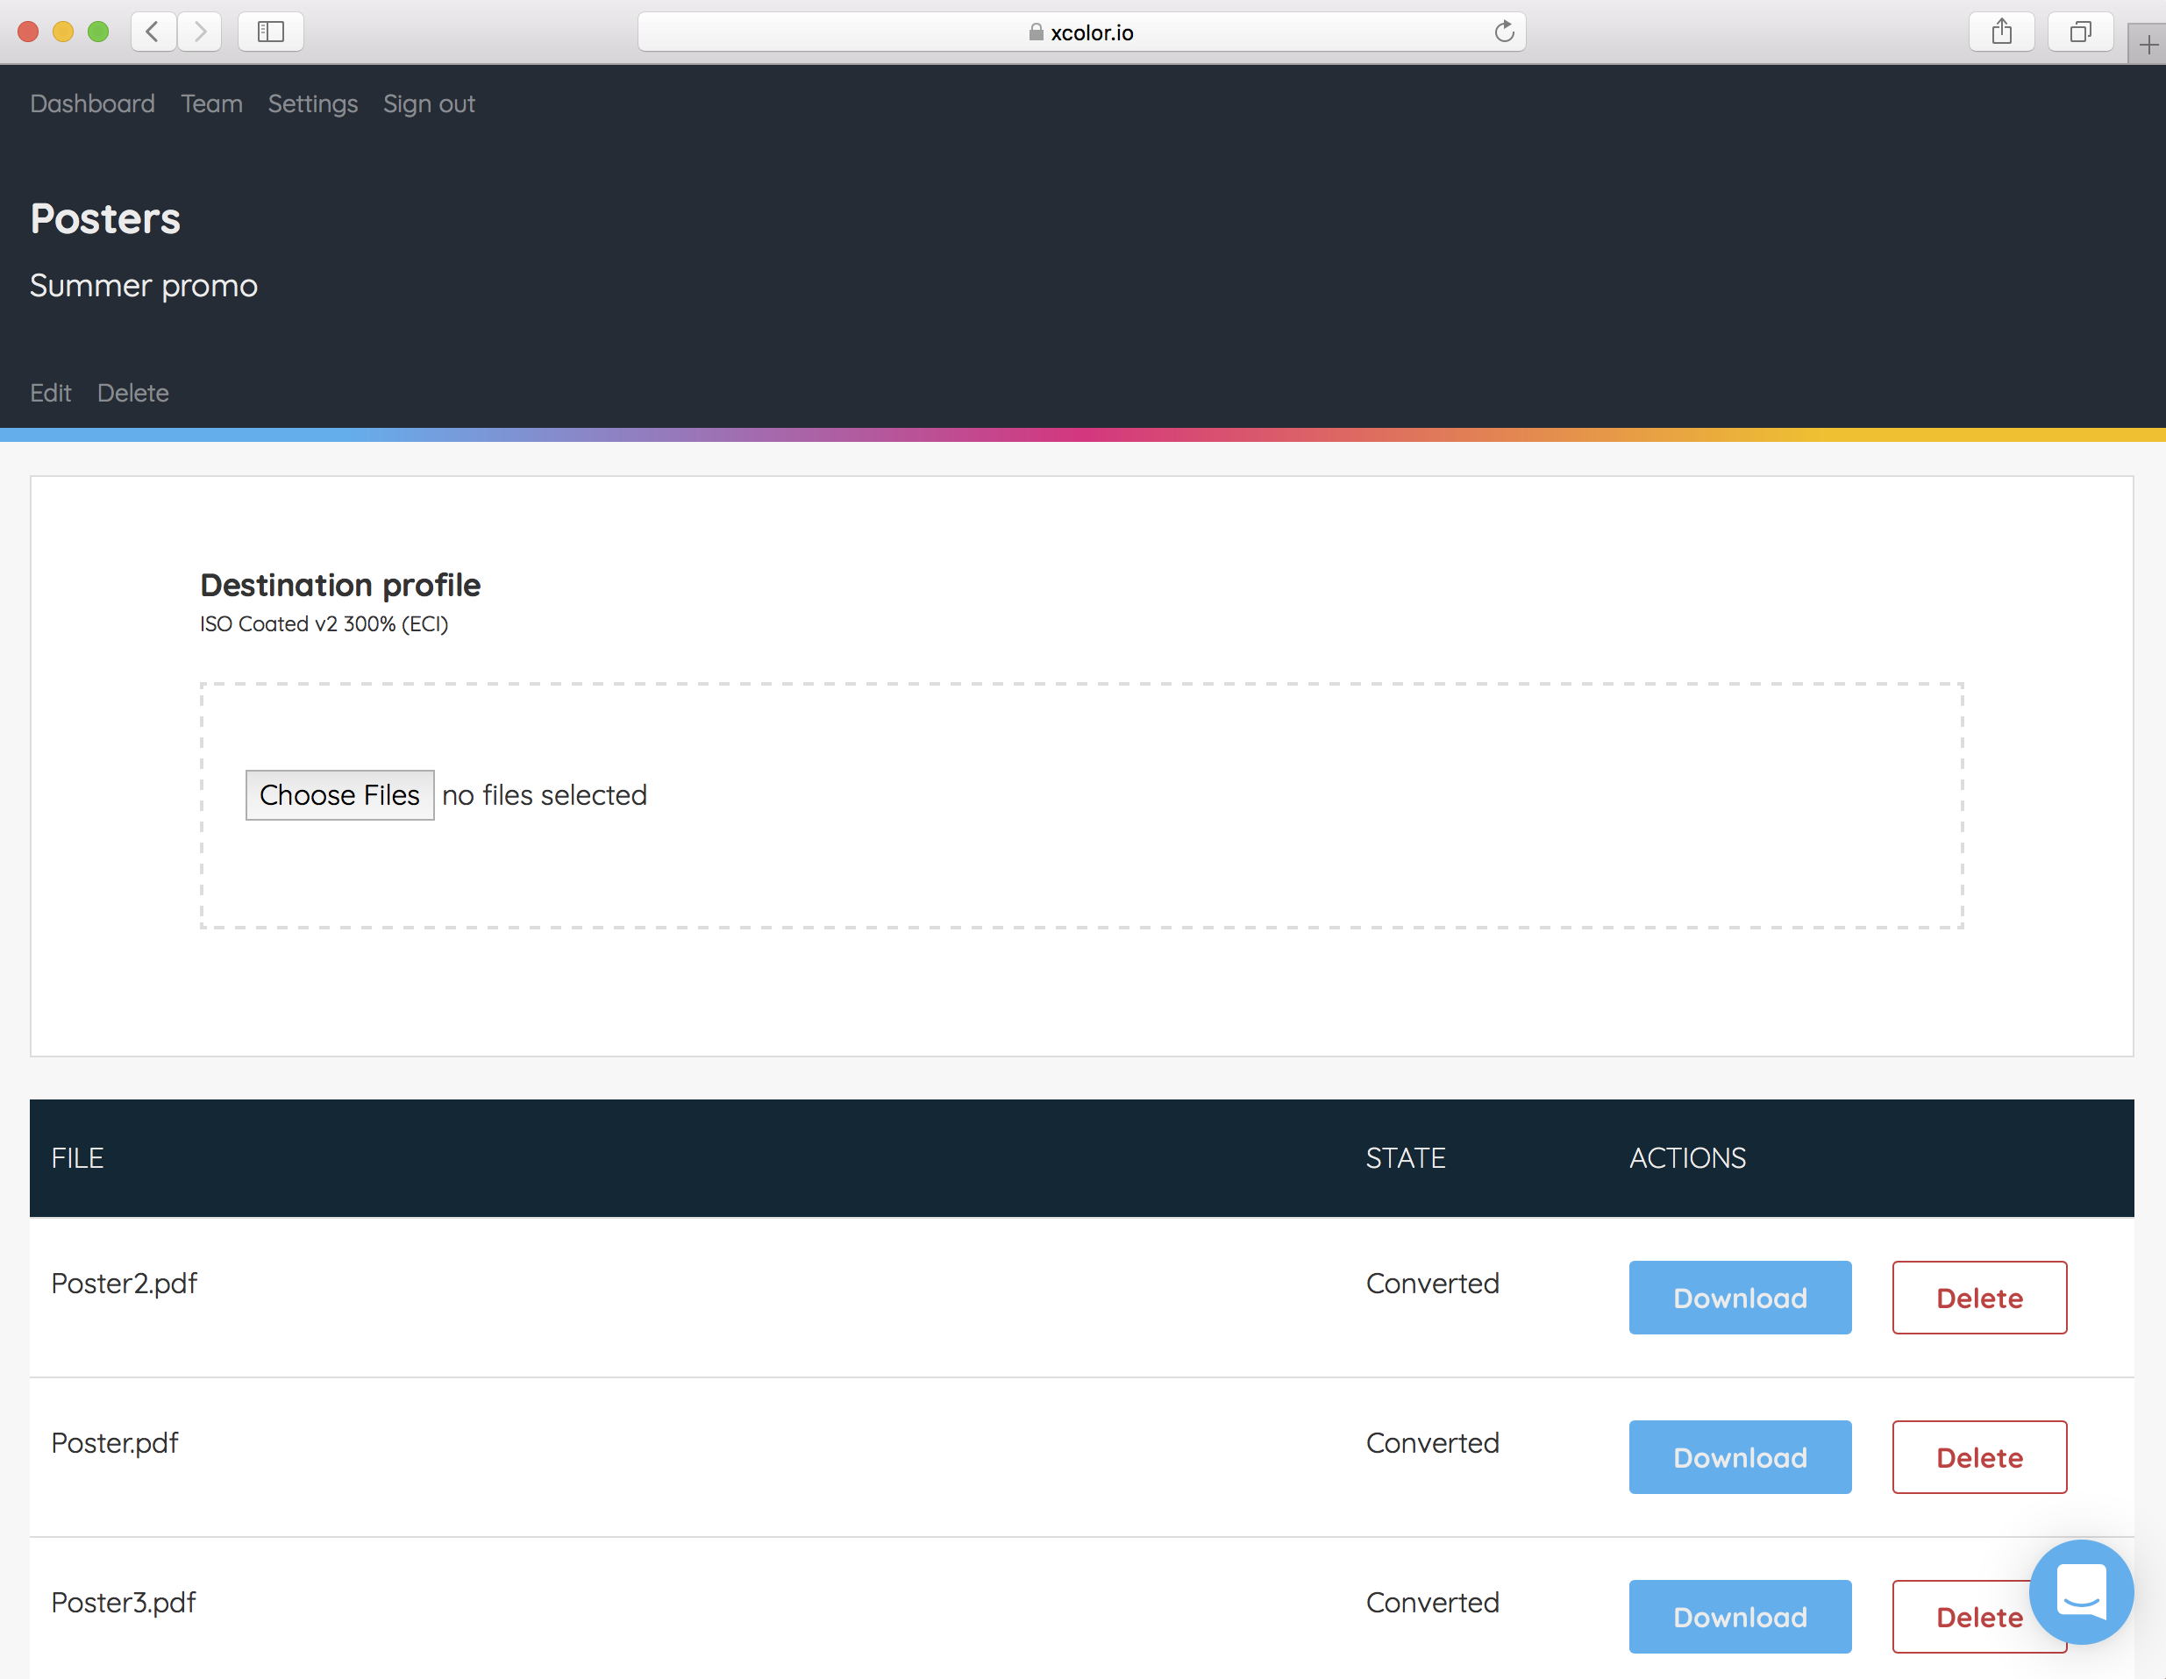
Task: Click the xcolor.io address bar
Action: (x=1081, y=32)
